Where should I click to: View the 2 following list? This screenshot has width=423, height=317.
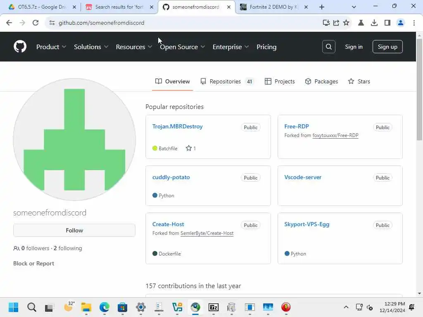pos(68,248)
